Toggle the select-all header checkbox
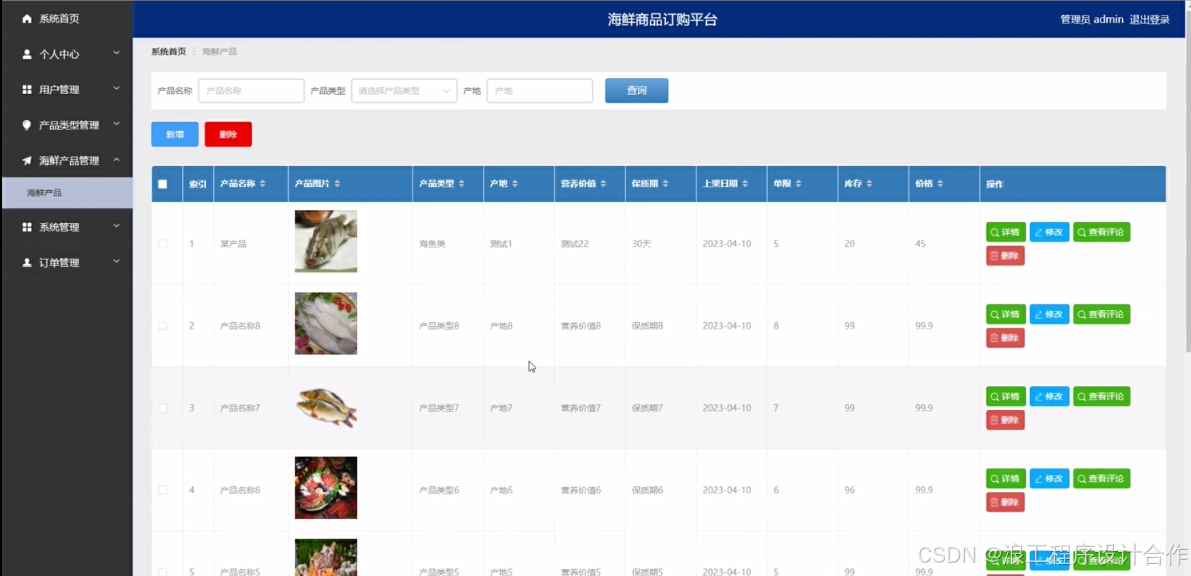The height and width of the screenshot is (576, 1191). coord(162,184)
